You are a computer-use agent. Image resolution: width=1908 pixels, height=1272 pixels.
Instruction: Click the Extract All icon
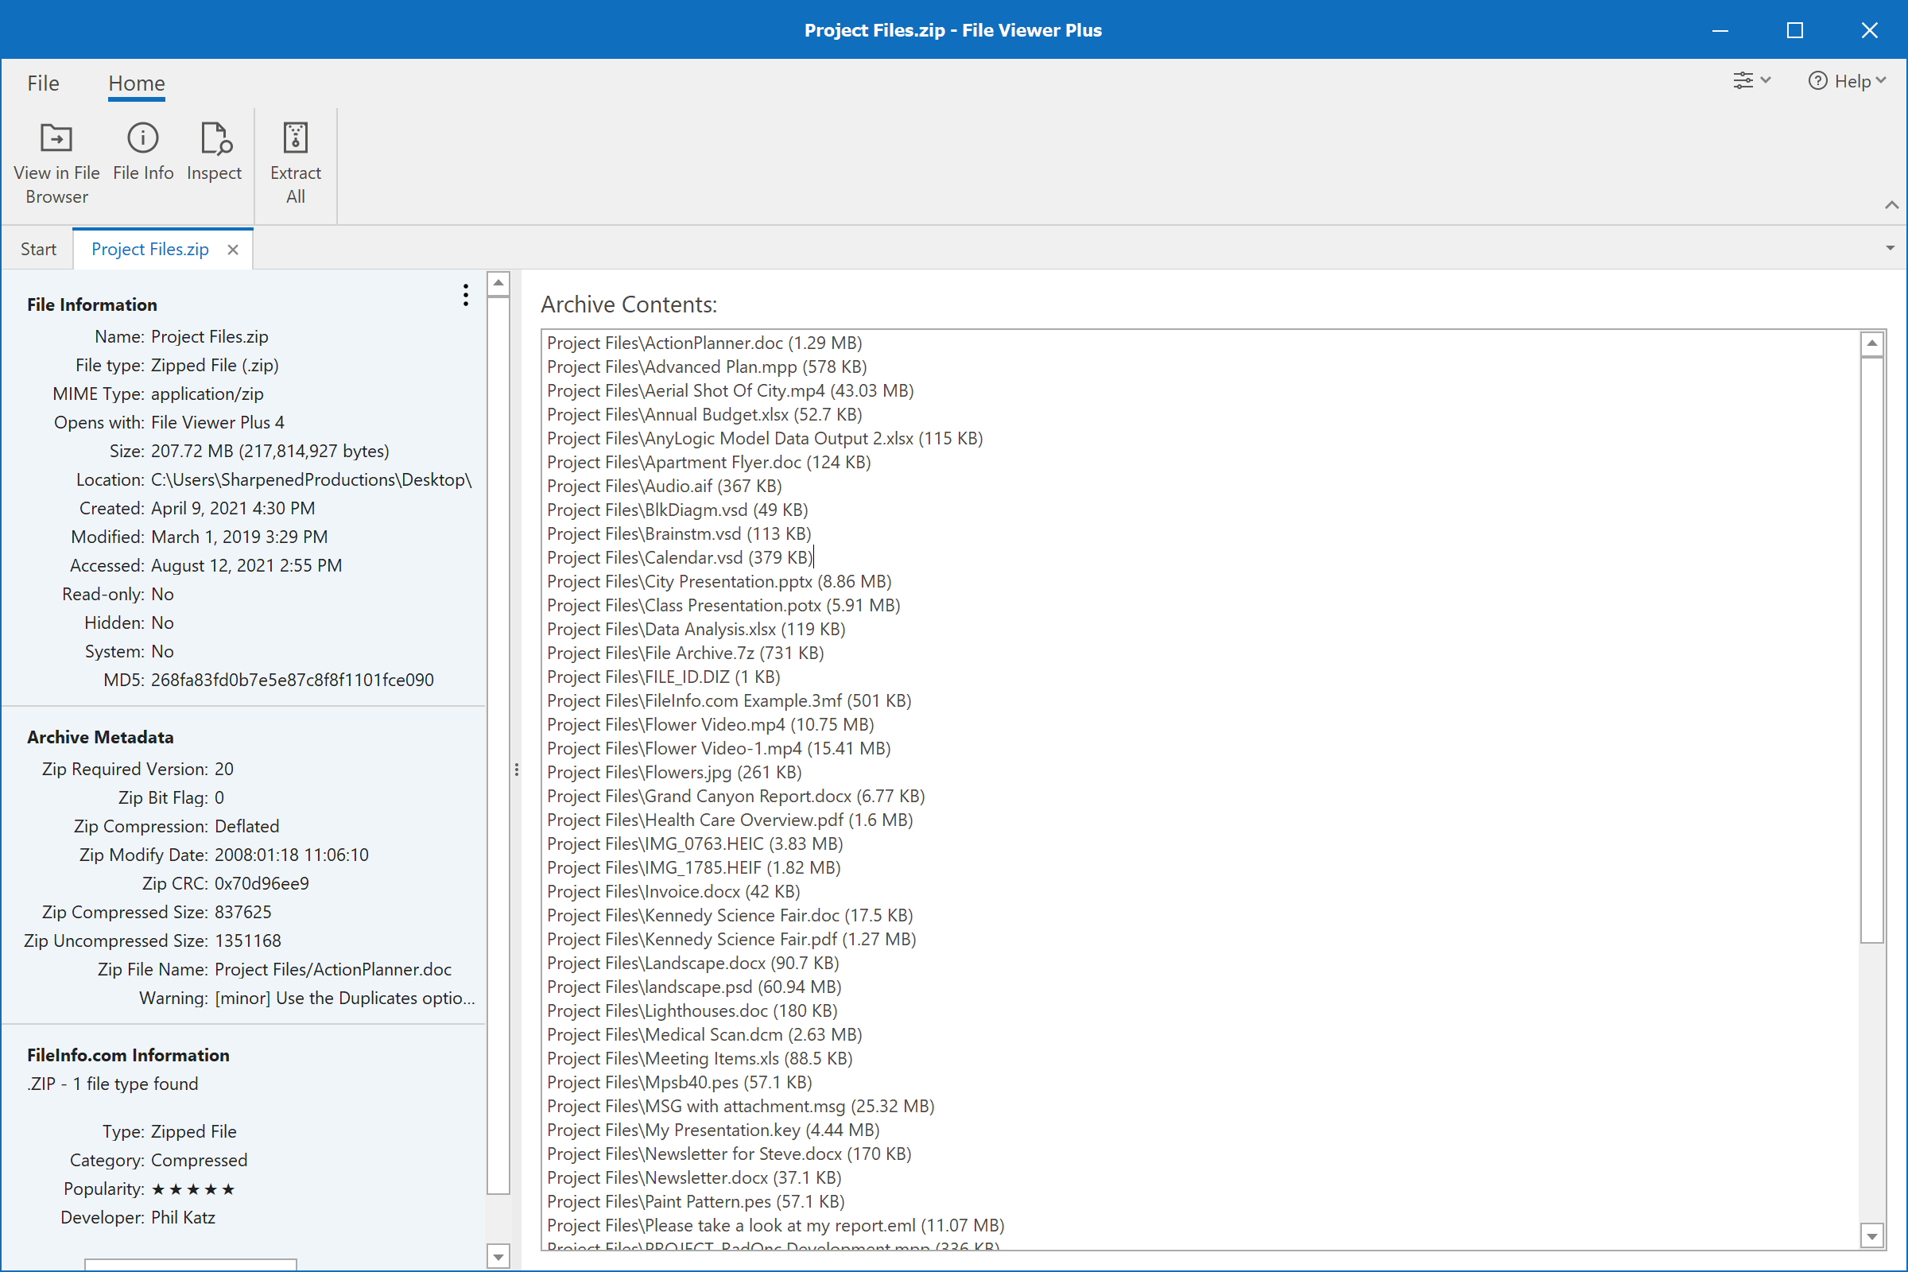(295, 138)
